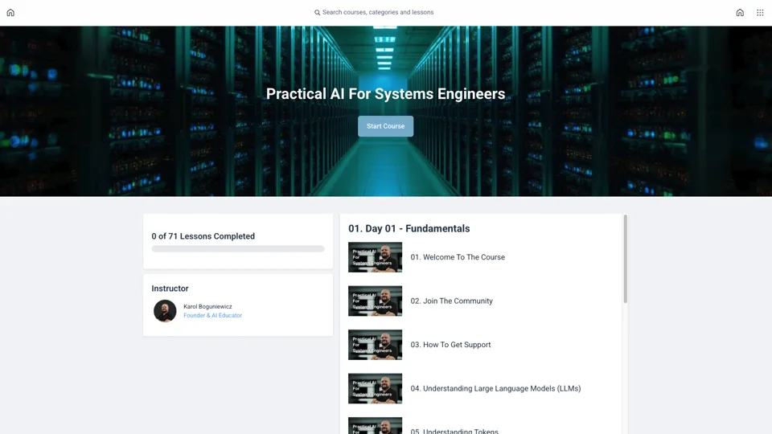The image size is (772, 434).
Task: Click the Start Course button
Action: (385, 126)
